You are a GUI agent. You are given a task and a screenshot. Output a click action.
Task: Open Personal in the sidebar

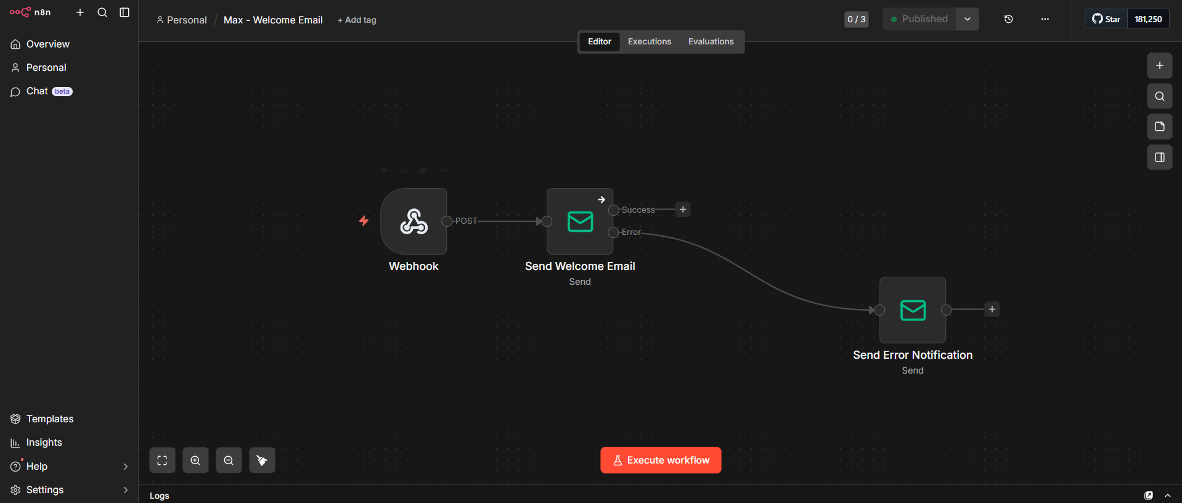pyautogui.click(x=69, y=68)
